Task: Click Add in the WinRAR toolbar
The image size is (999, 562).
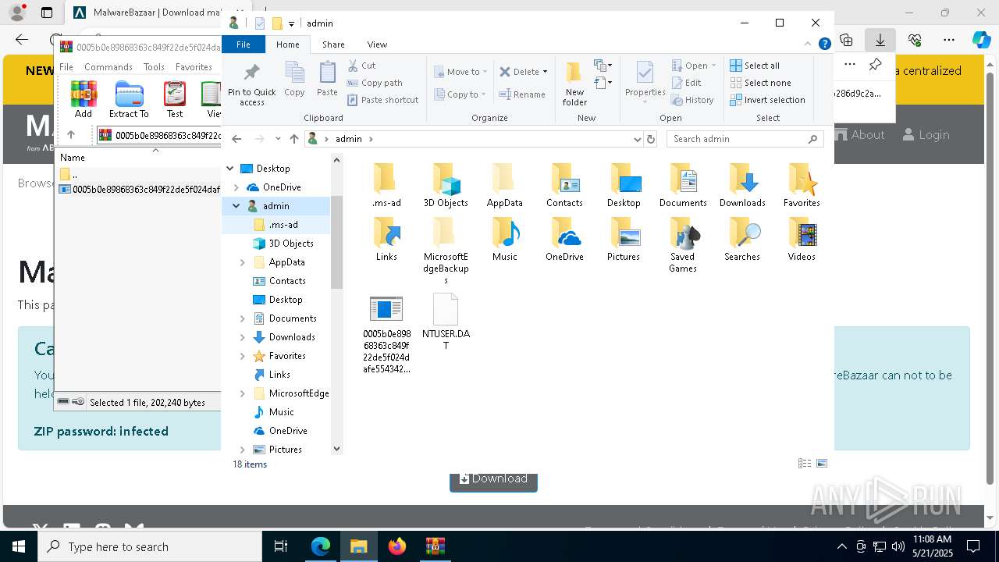Action: pos(84,99)
